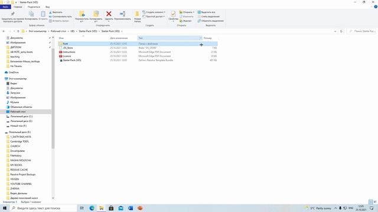Viewport: 378px width, 212px height.
Task: Click Скопировать путь (Copy path) in ribbon
Action: pyautogui.click(x=60, y=16)
